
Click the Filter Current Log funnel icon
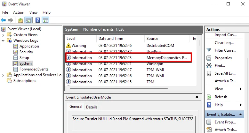[209, 50]
